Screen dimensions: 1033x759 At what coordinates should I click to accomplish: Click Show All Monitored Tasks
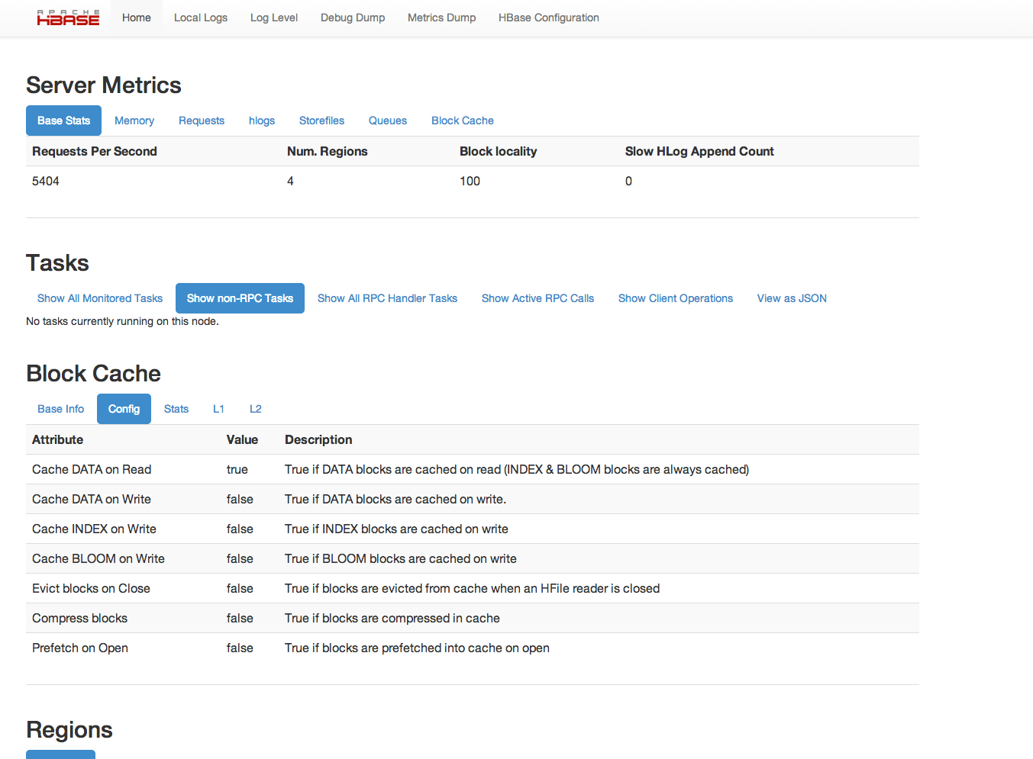click(100, 298)
